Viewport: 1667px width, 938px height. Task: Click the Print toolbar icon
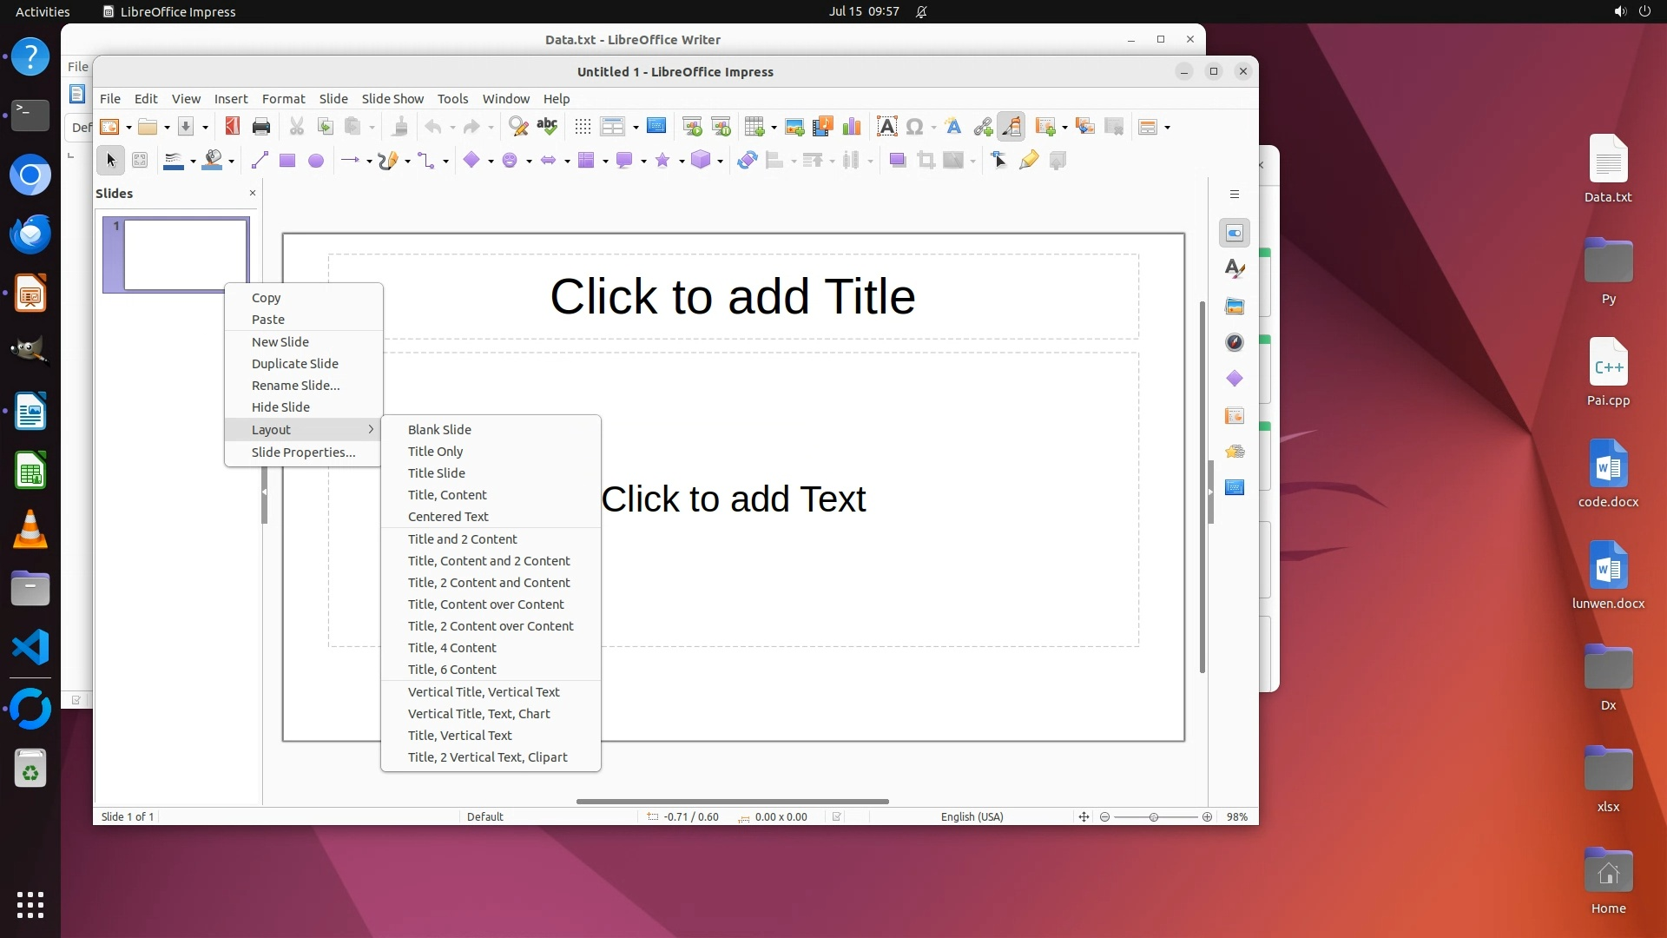[x=260, y=127]
